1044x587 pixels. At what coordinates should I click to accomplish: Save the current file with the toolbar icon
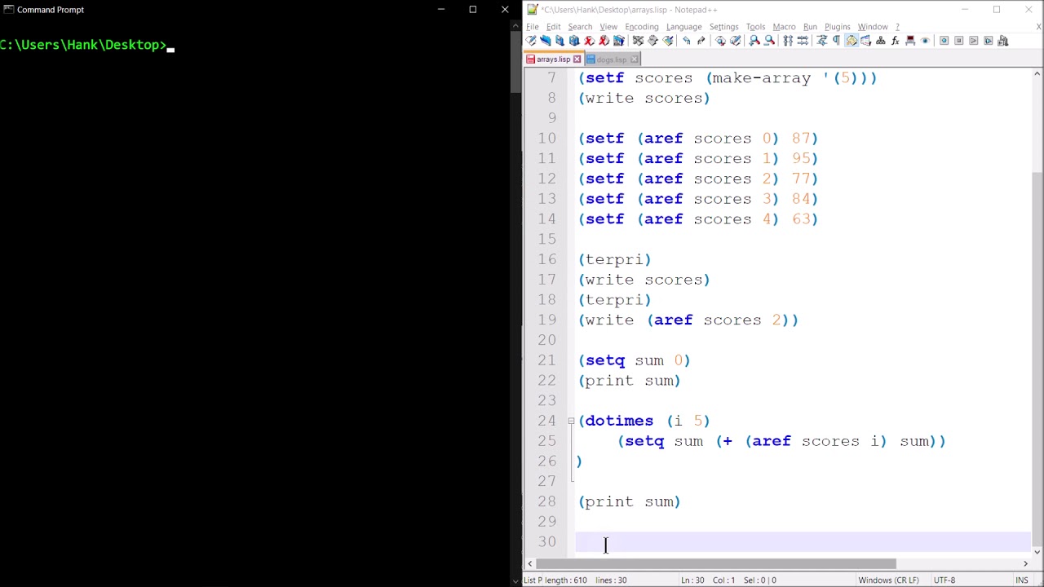coord(560,41)
